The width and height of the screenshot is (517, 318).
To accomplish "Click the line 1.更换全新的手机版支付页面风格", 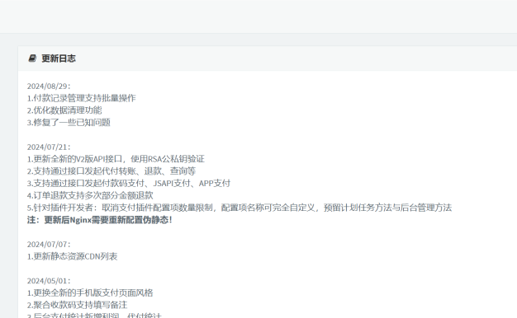I will [x=90, y=293].
